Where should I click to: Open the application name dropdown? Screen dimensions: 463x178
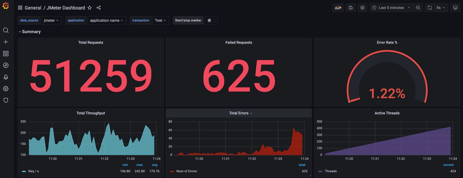pos(107,21)
